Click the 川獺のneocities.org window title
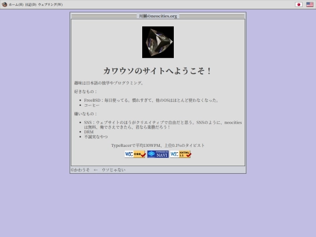316x237 pixels. [x=158, y=16]
